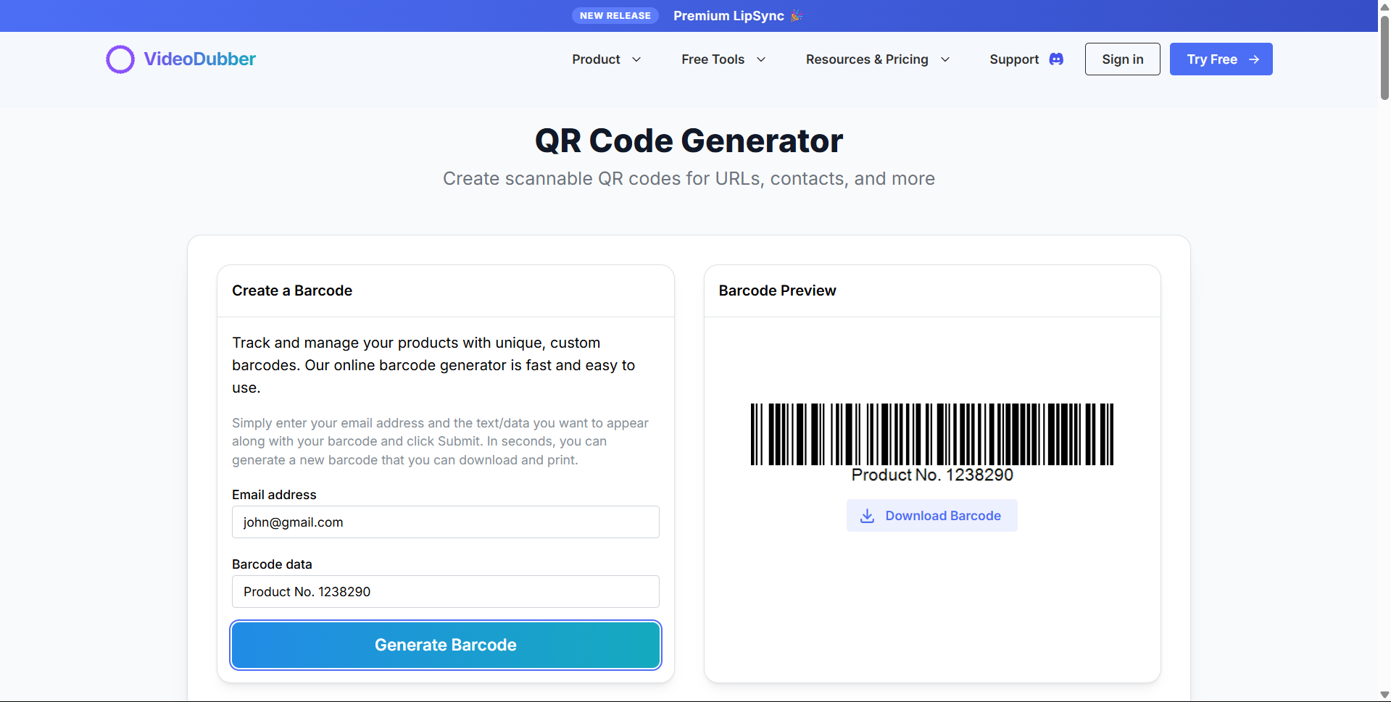The width and height of the screenshot is (1391, 702).
Task: Click the VideoDubber purple circle logo
Action: [120, 59]
